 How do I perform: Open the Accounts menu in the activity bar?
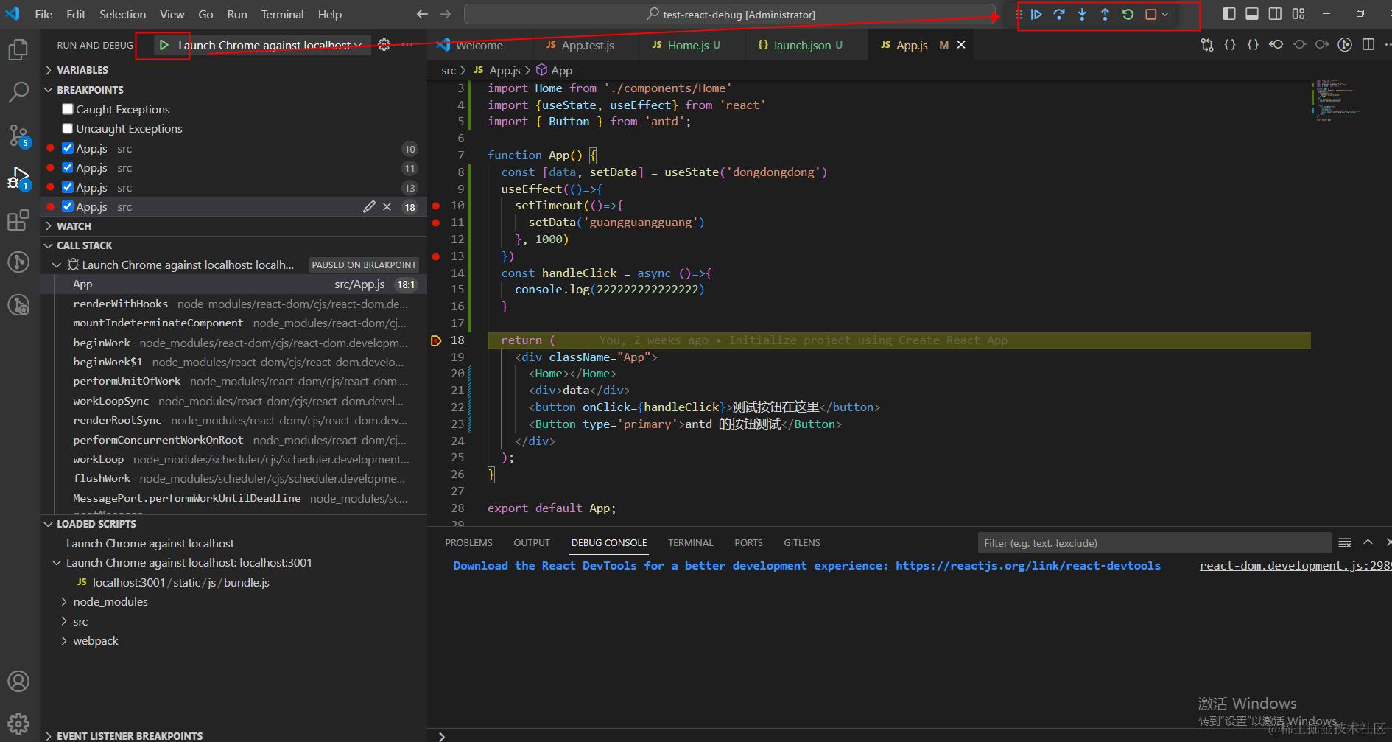point(18,681)
